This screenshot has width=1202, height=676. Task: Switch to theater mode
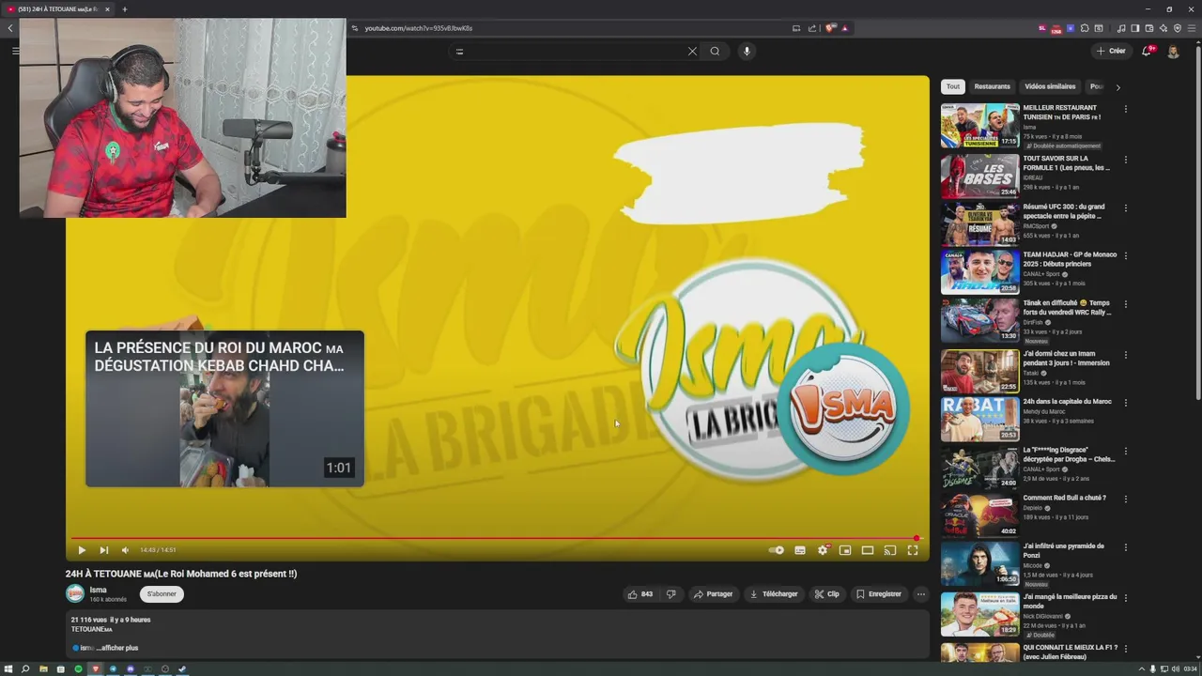click(868, 550)
